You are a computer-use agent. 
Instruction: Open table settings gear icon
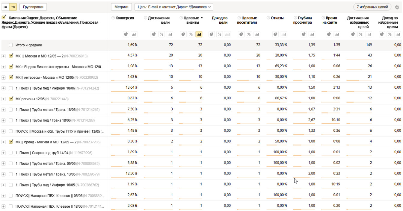click(x=397, y=7)
